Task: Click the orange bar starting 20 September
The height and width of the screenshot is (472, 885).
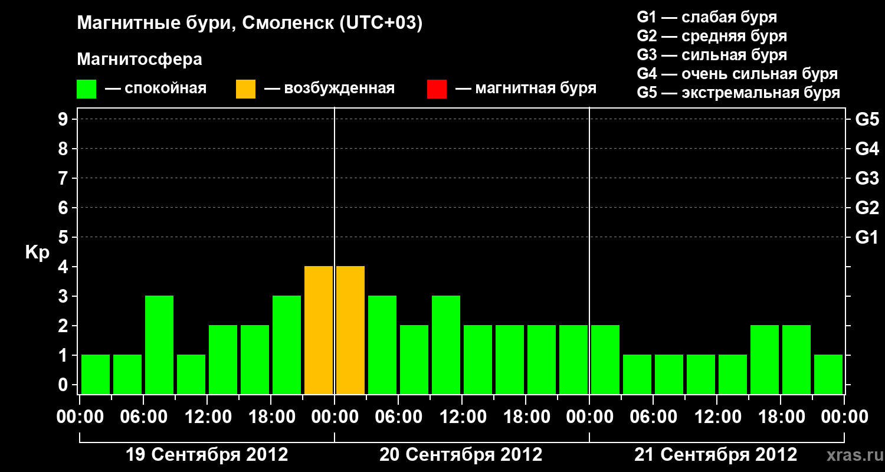Action: click(x=350, y=330)
